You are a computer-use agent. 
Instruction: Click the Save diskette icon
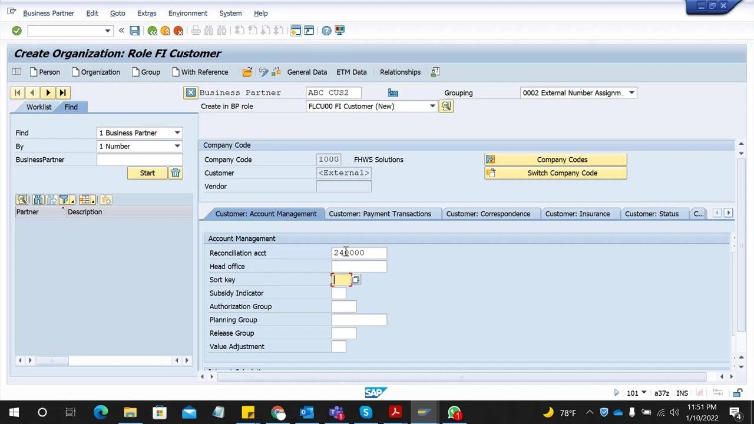pos(135,31)
